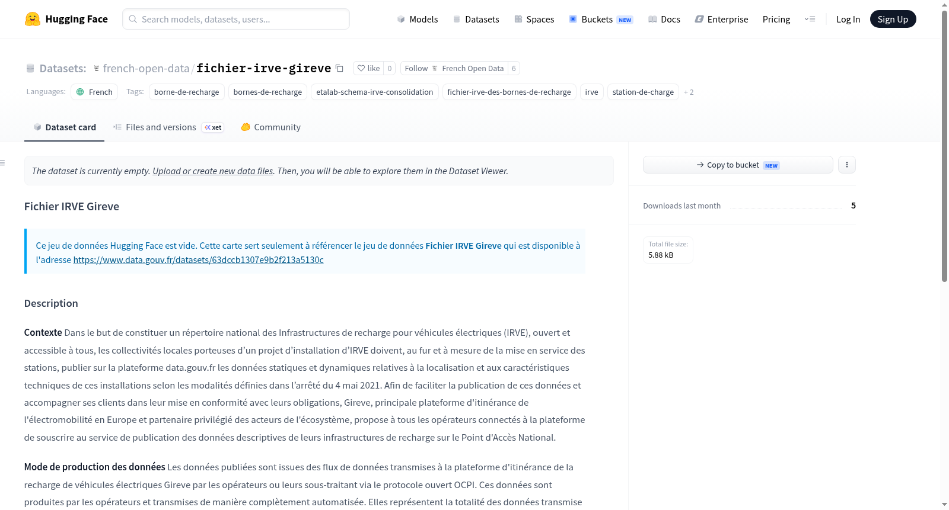Click the search models input field

point(236,19)
